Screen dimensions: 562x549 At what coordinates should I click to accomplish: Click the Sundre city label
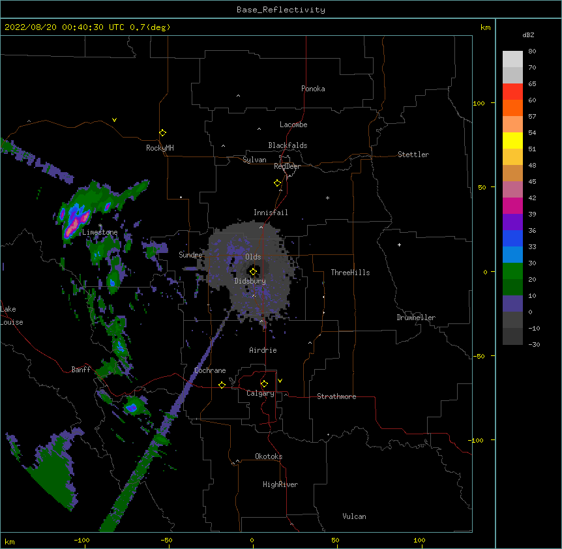(190, 255)
